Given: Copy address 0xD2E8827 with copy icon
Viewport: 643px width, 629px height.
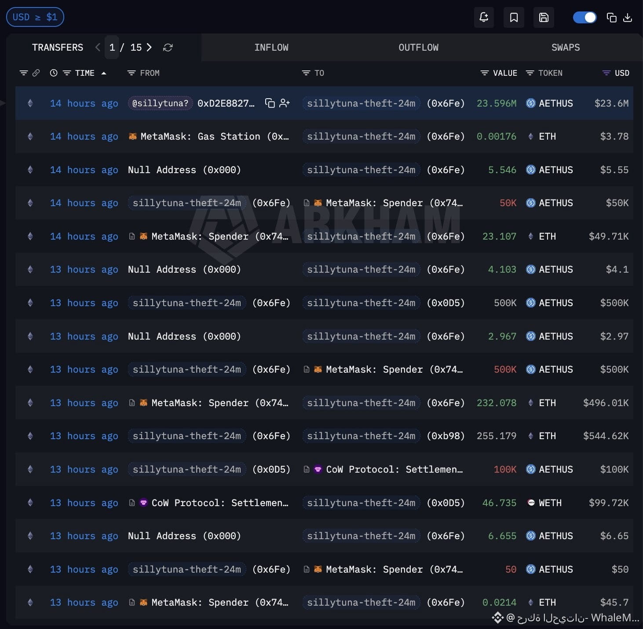Looking at the screenshot, I should click(x=270, y=103).
